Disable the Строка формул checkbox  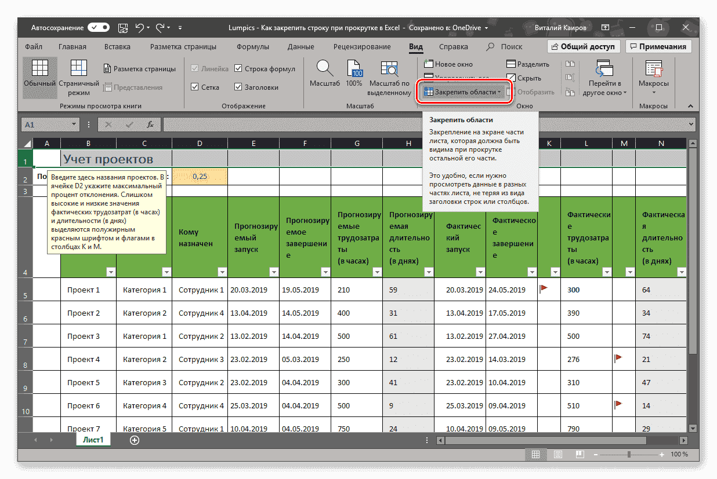pyautogui.click(x=238, y=68)
